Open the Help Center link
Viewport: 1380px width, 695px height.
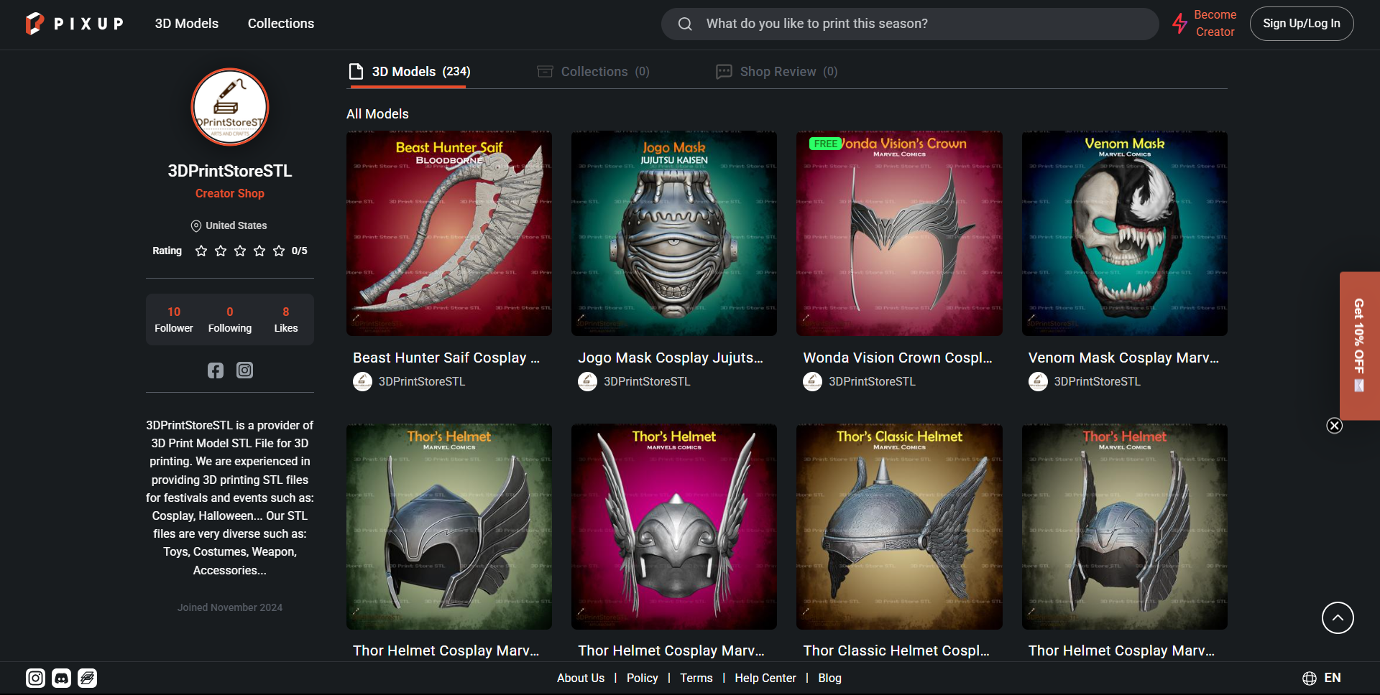pyautogui.click(x=765, y=678)
